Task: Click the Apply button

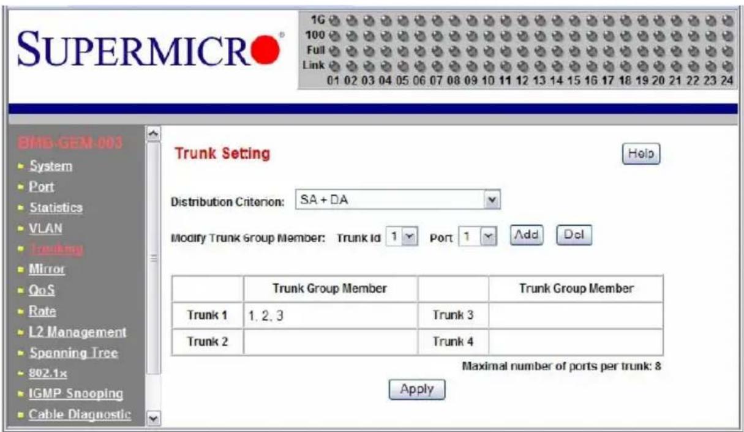Action: tap(417, 389)
